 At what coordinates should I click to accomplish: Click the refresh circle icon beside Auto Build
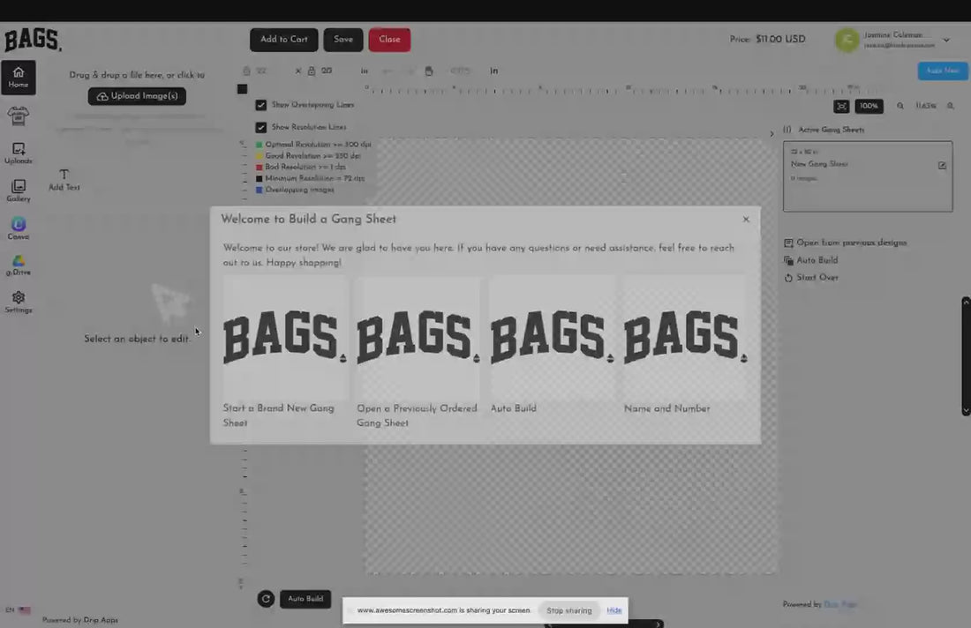[x=266, y=598]
